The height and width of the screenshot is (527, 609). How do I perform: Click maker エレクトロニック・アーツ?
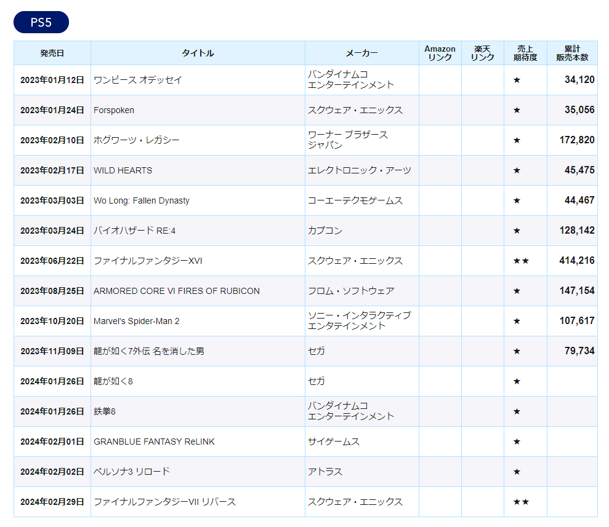pos(359,170)
